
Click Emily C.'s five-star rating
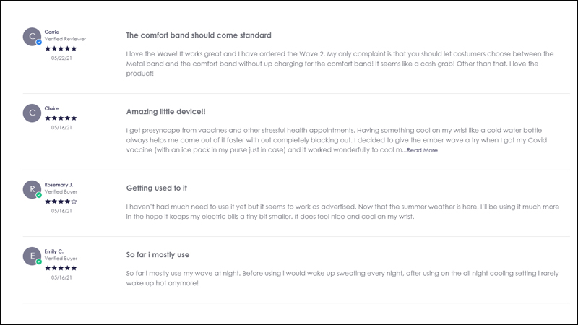[x=61, y=268]
